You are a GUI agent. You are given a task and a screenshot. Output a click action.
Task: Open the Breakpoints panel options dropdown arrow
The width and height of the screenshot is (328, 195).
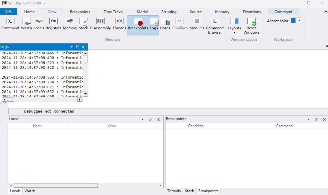pos(308,119)
